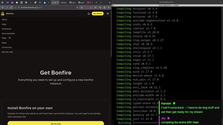
Task: Open the extensions puzzle menu
Action: (x=105, y=7)
